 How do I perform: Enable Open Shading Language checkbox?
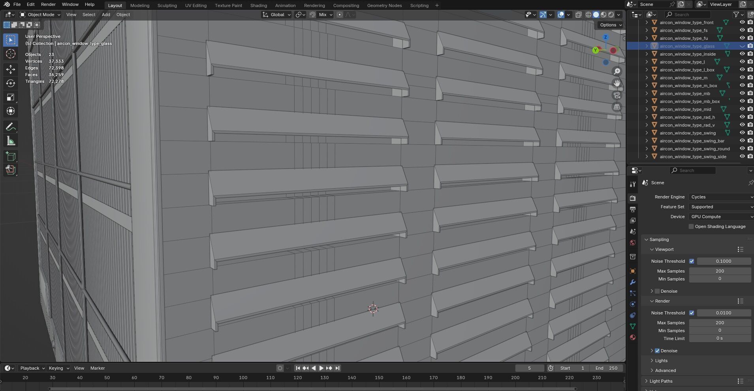click(691, 226)
